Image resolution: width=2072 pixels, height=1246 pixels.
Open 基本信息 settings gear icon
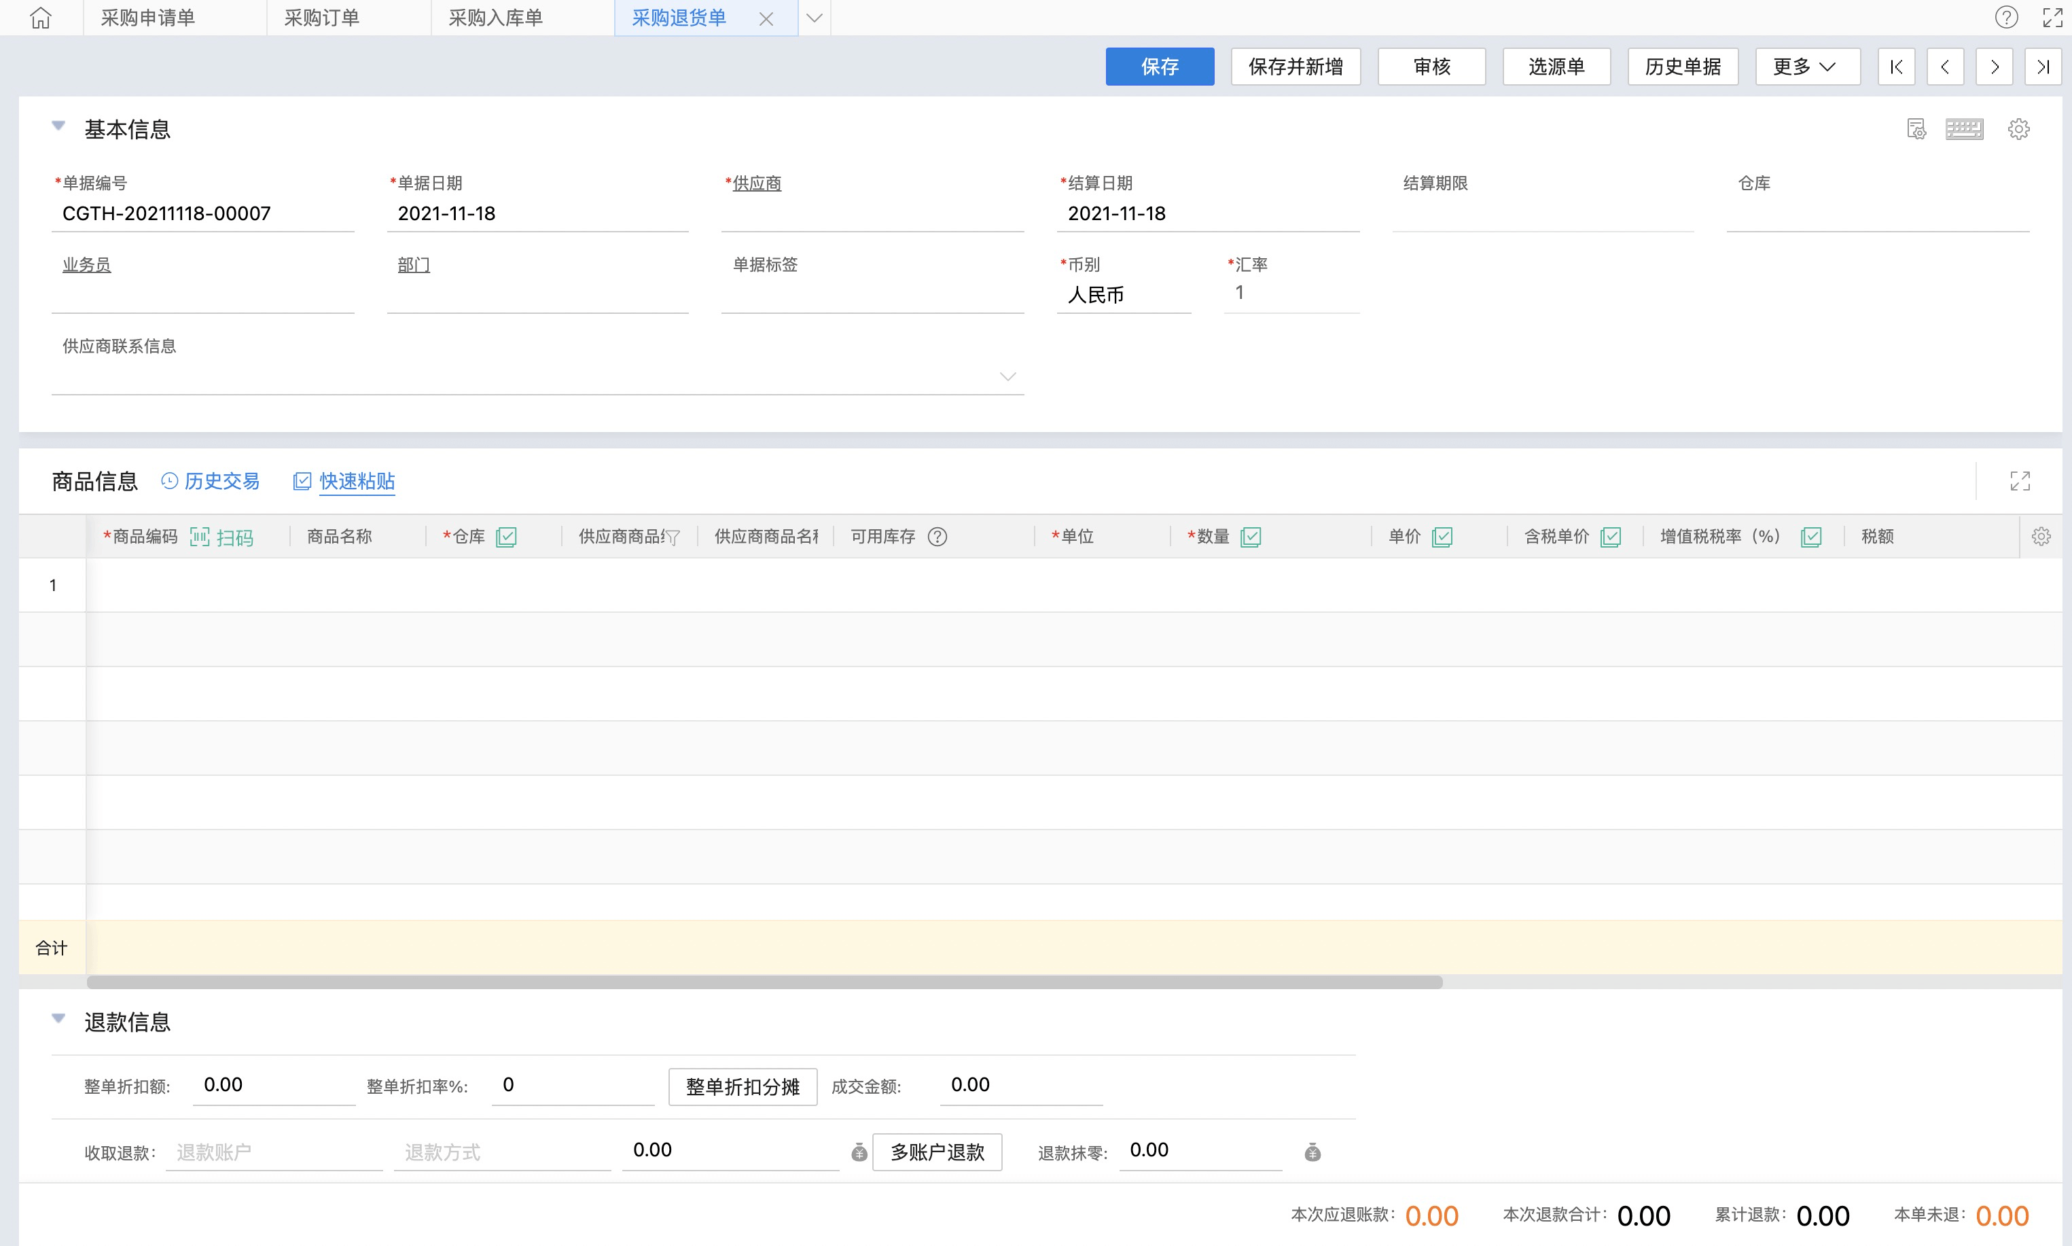pyautogui.click(x=2018, y=129)
